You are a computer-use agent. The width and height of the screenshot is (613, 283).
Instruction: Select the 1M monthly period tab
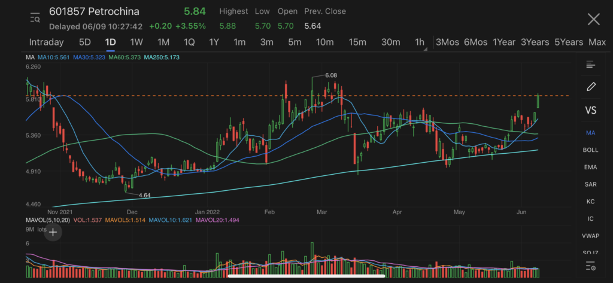pos(163,42)
